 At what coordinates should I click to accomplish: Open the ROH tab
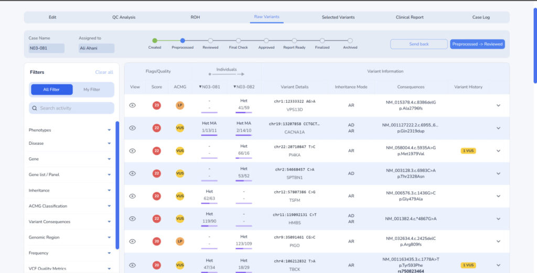[x=195, y=17]
